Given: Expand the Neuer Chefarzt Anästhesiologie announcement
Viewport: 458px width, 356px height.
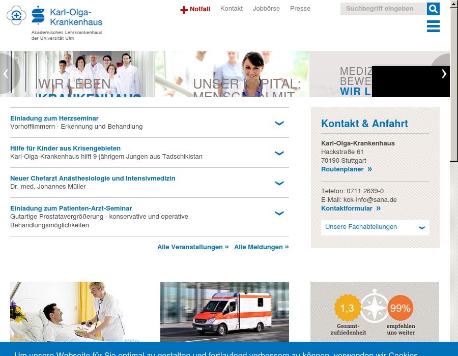Looking at the screenshot, I should [279, 183].
